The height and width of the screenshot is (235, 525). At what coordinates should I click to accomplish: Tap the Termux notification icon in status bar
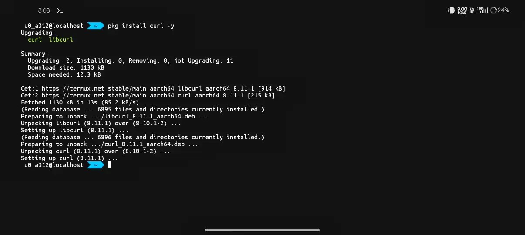(x=60, y=10)
